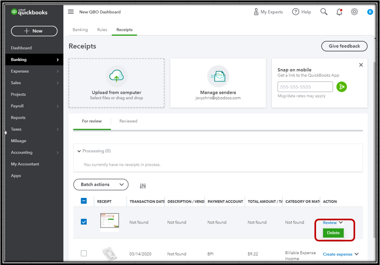
Task: Go to Dashboard in sidebar
Action: click(21, 48)
